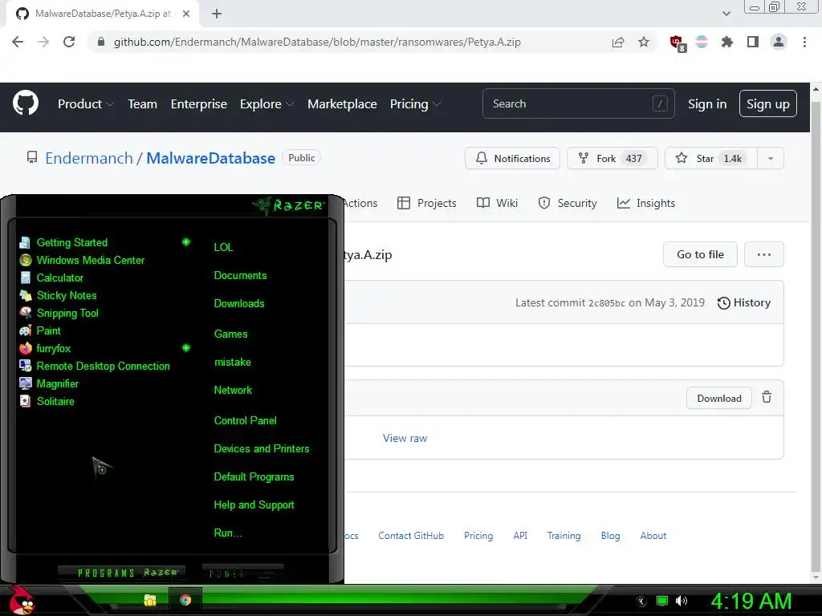
Task: Open Paint from start menu
Action: tap(40, 331)
